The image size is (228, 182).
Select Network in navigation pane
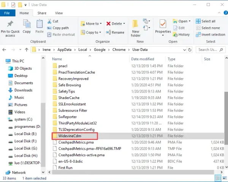tap(16, 173)
